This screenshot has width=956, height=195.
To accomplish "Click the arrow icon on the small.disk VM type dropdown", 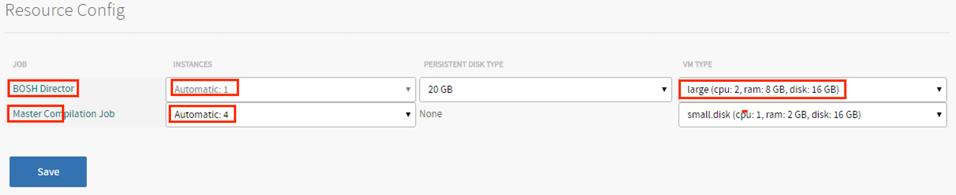I will click(x=939, y=115).
